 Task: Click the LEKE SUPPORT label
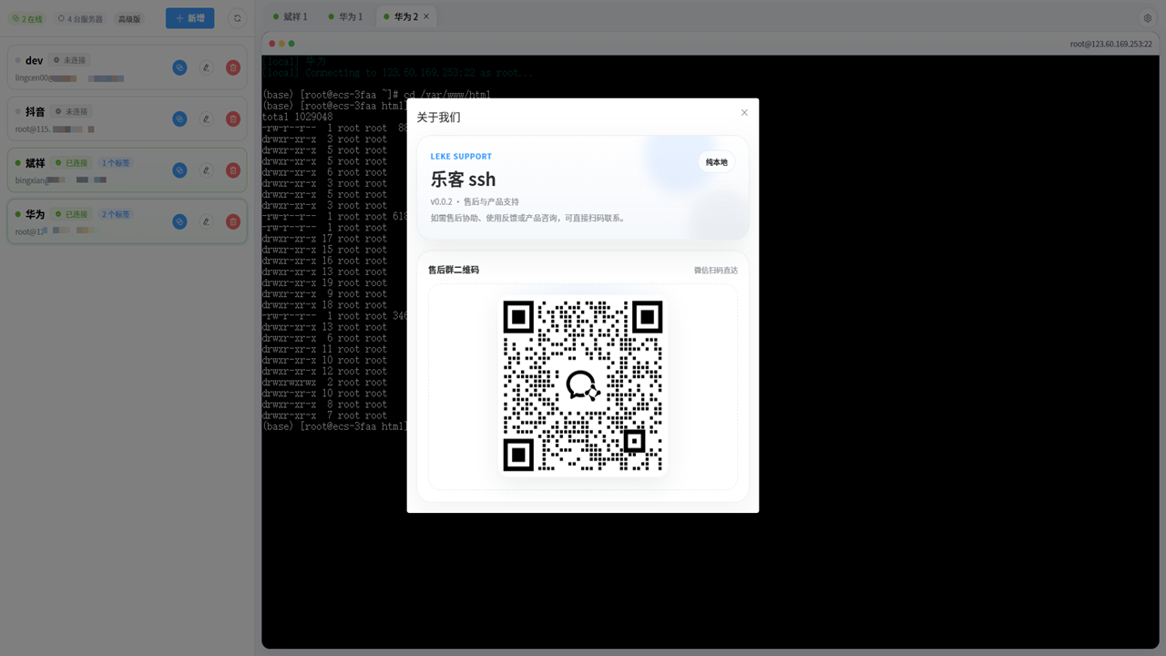click(x=461, y=157)
